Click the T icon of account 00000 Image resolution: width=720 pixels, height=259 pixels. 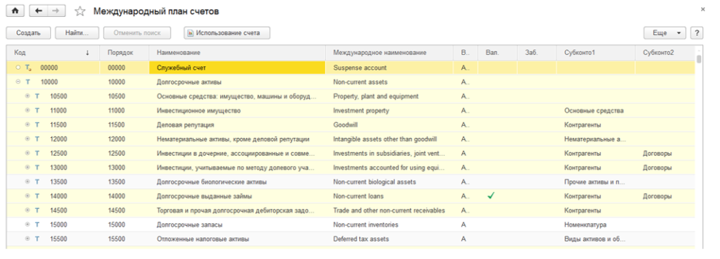point(28,68)
